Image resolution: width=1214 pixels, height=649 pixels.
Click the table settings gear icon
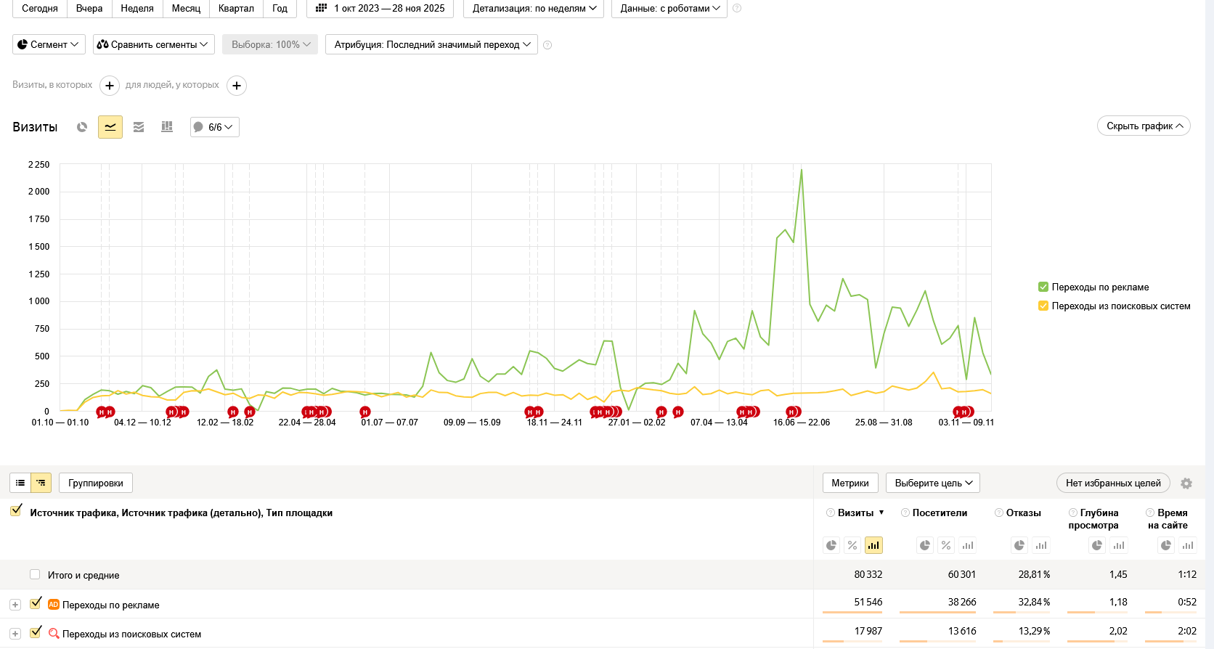pyautogui.click(x=1186, y=483)
